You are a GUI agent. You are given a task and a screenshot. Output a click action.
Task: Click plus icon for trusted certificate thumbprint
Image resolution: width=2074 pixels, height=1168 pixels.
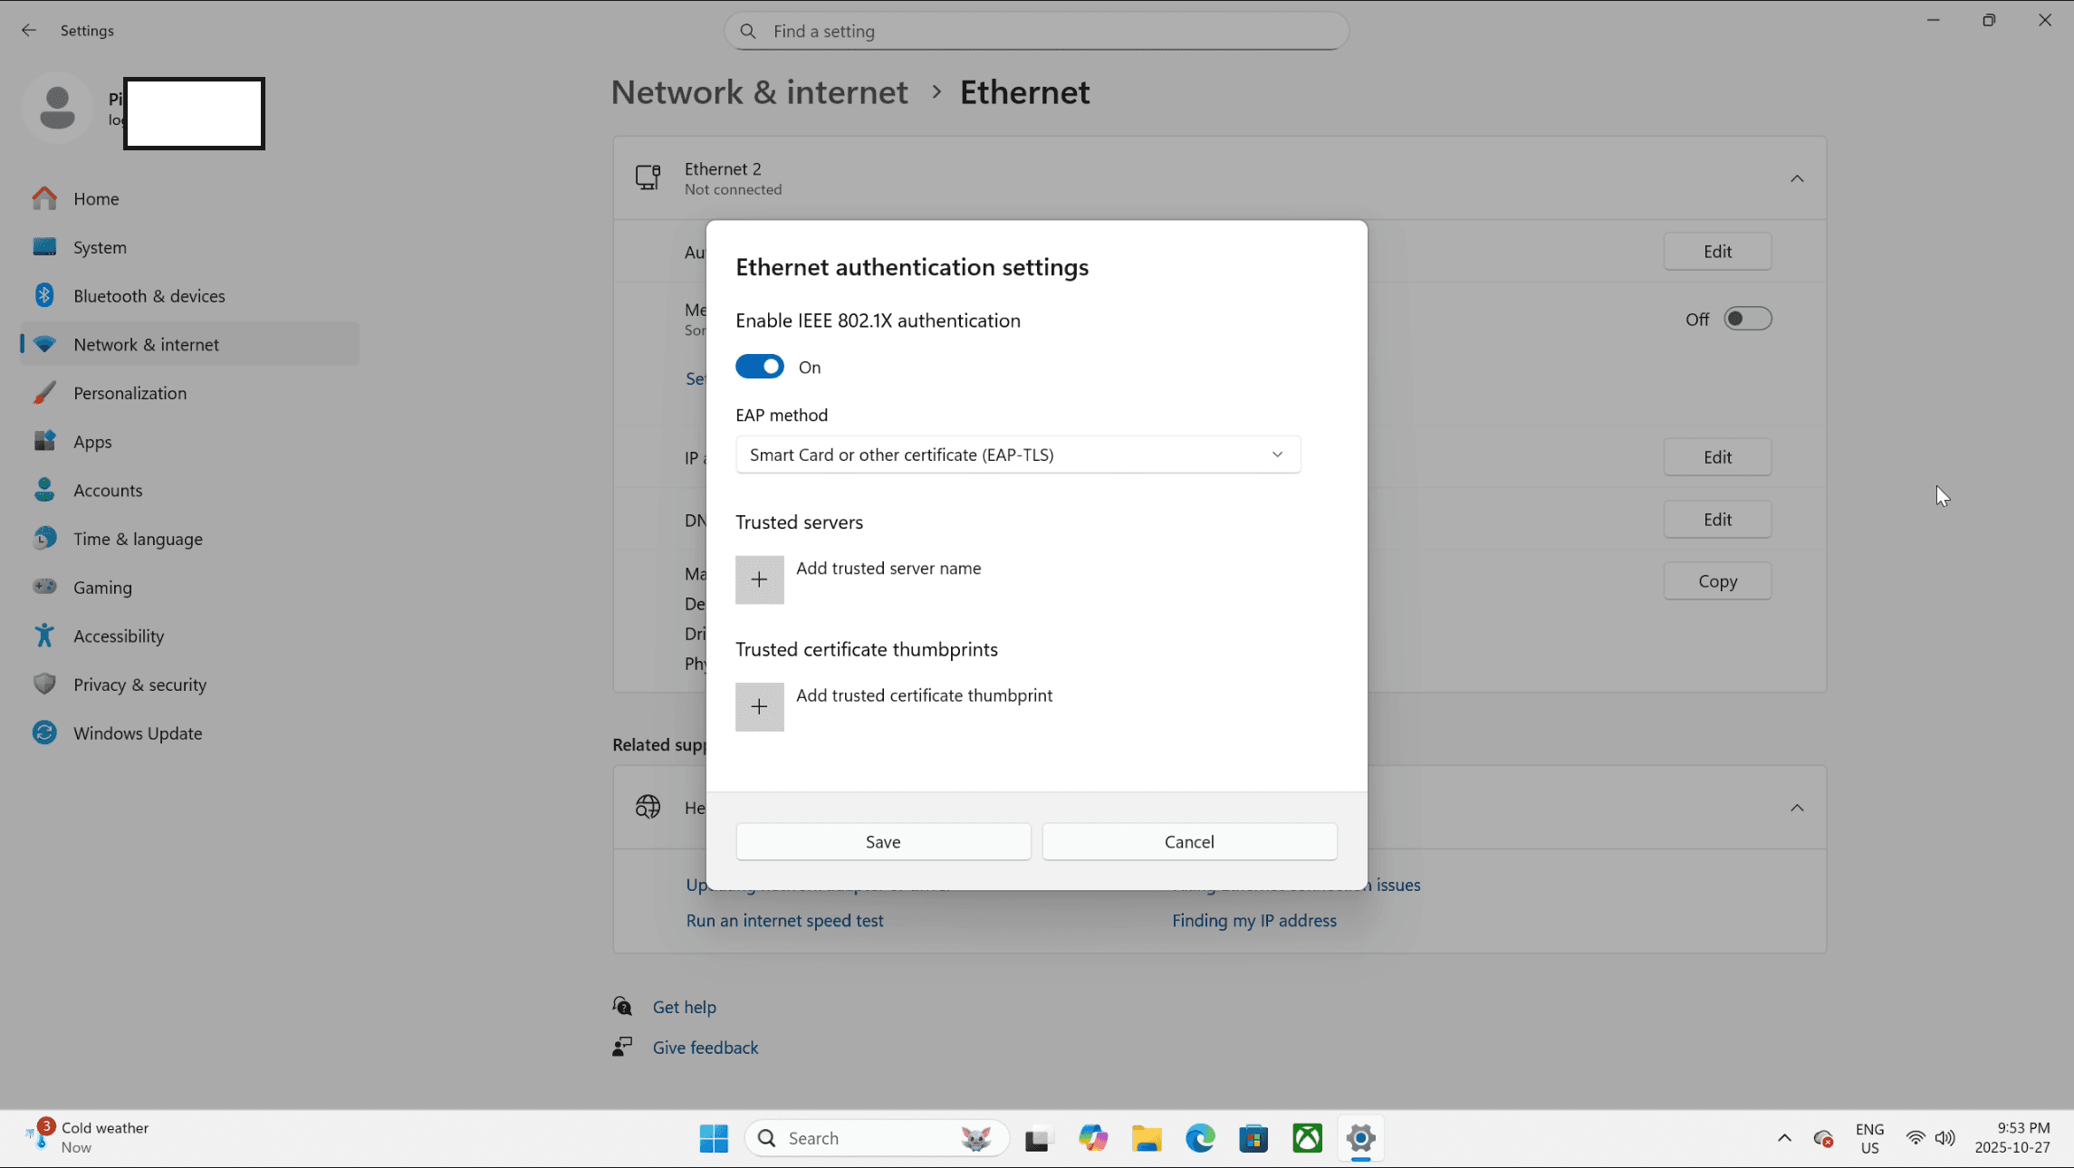[x=759, y=706]
